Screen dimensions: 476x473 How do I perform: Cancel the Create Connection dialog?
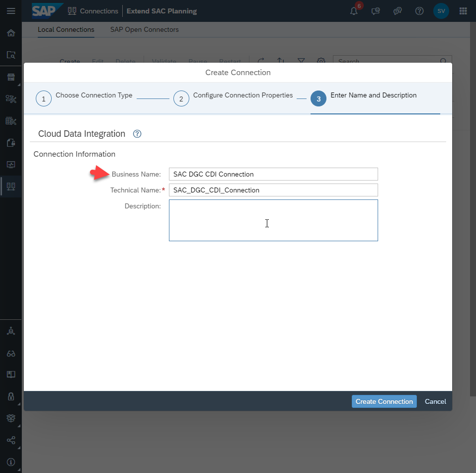tap(435, 401)
